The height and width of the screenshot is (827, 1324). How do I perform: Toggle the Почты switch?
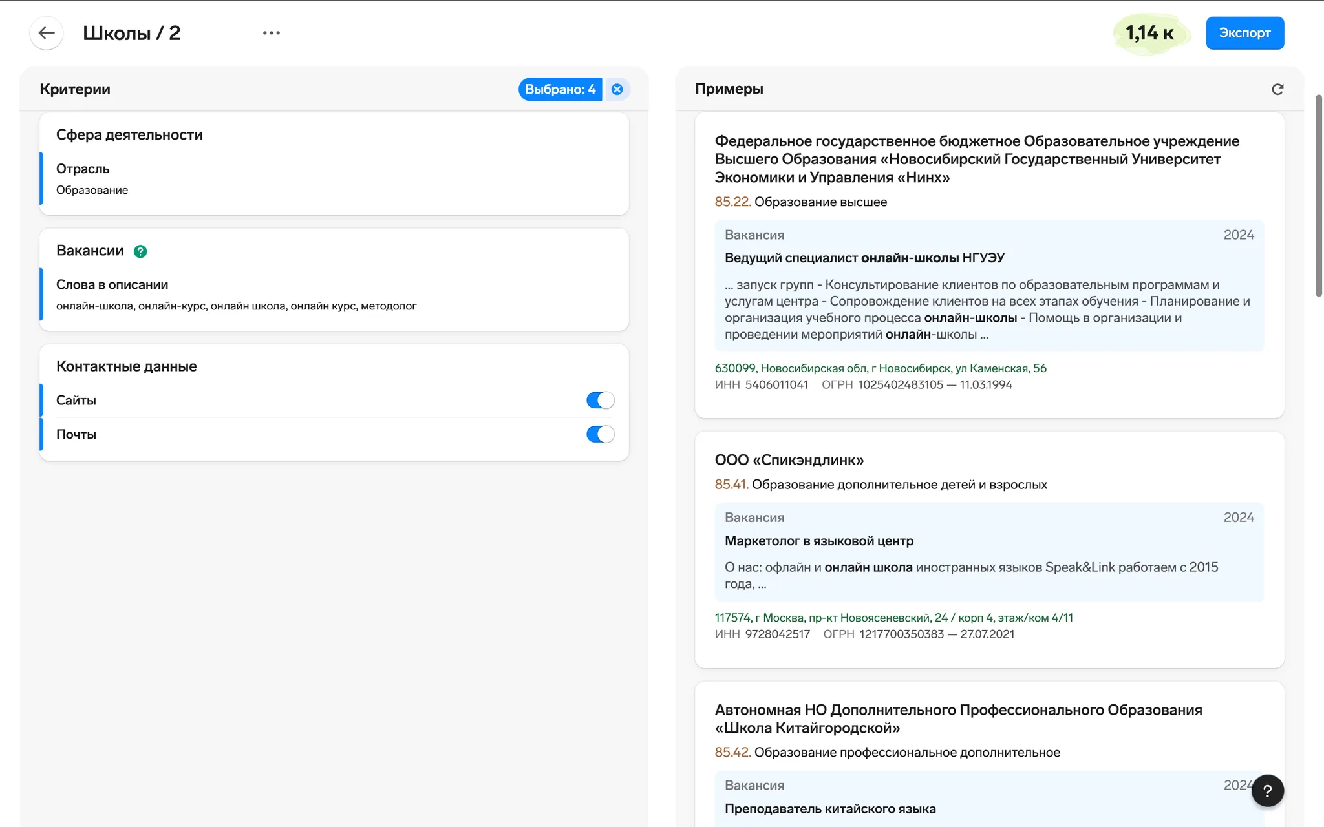click(600, 434)
